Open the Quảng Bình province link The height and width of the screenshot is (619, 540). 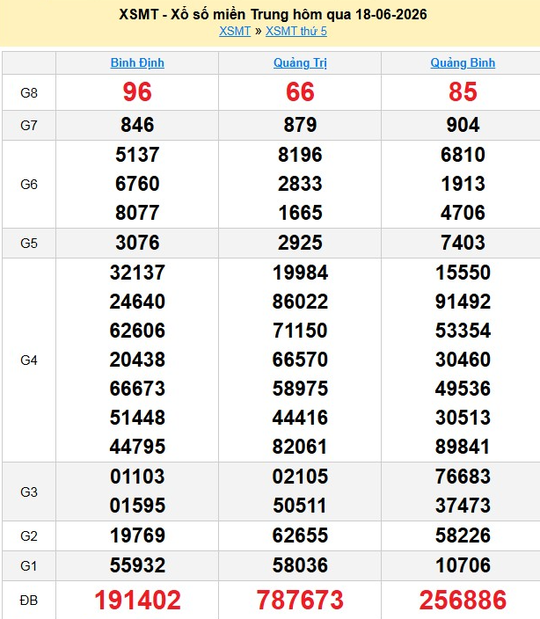[463, 62]
